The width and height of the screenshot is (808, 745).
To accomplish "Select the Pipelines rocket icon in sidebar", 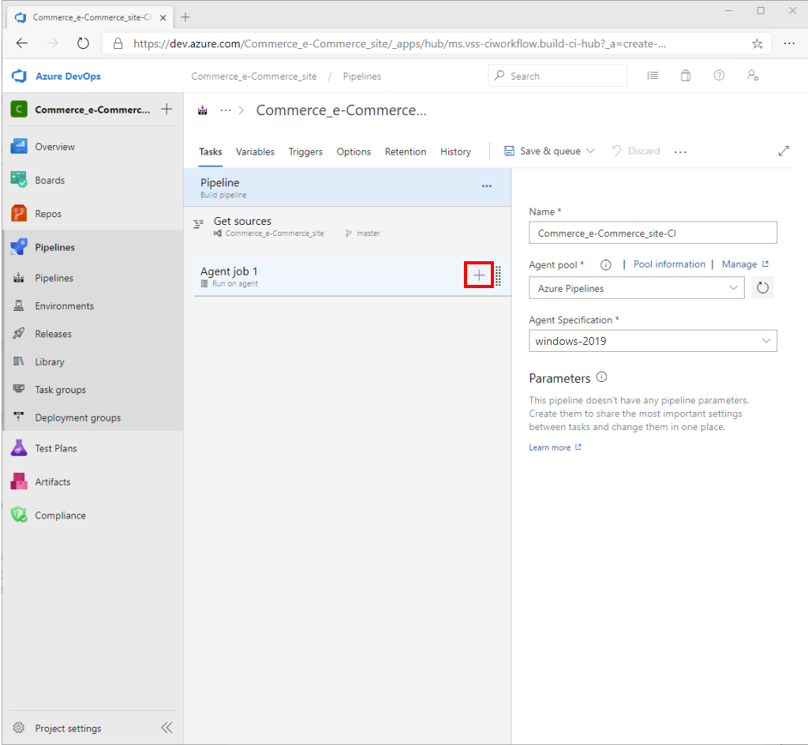I will [17, 246].
